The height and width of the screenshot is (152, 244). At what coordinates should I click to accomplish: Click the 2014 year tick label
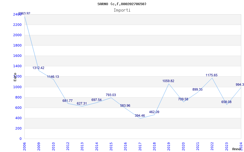tap(97, 146)
